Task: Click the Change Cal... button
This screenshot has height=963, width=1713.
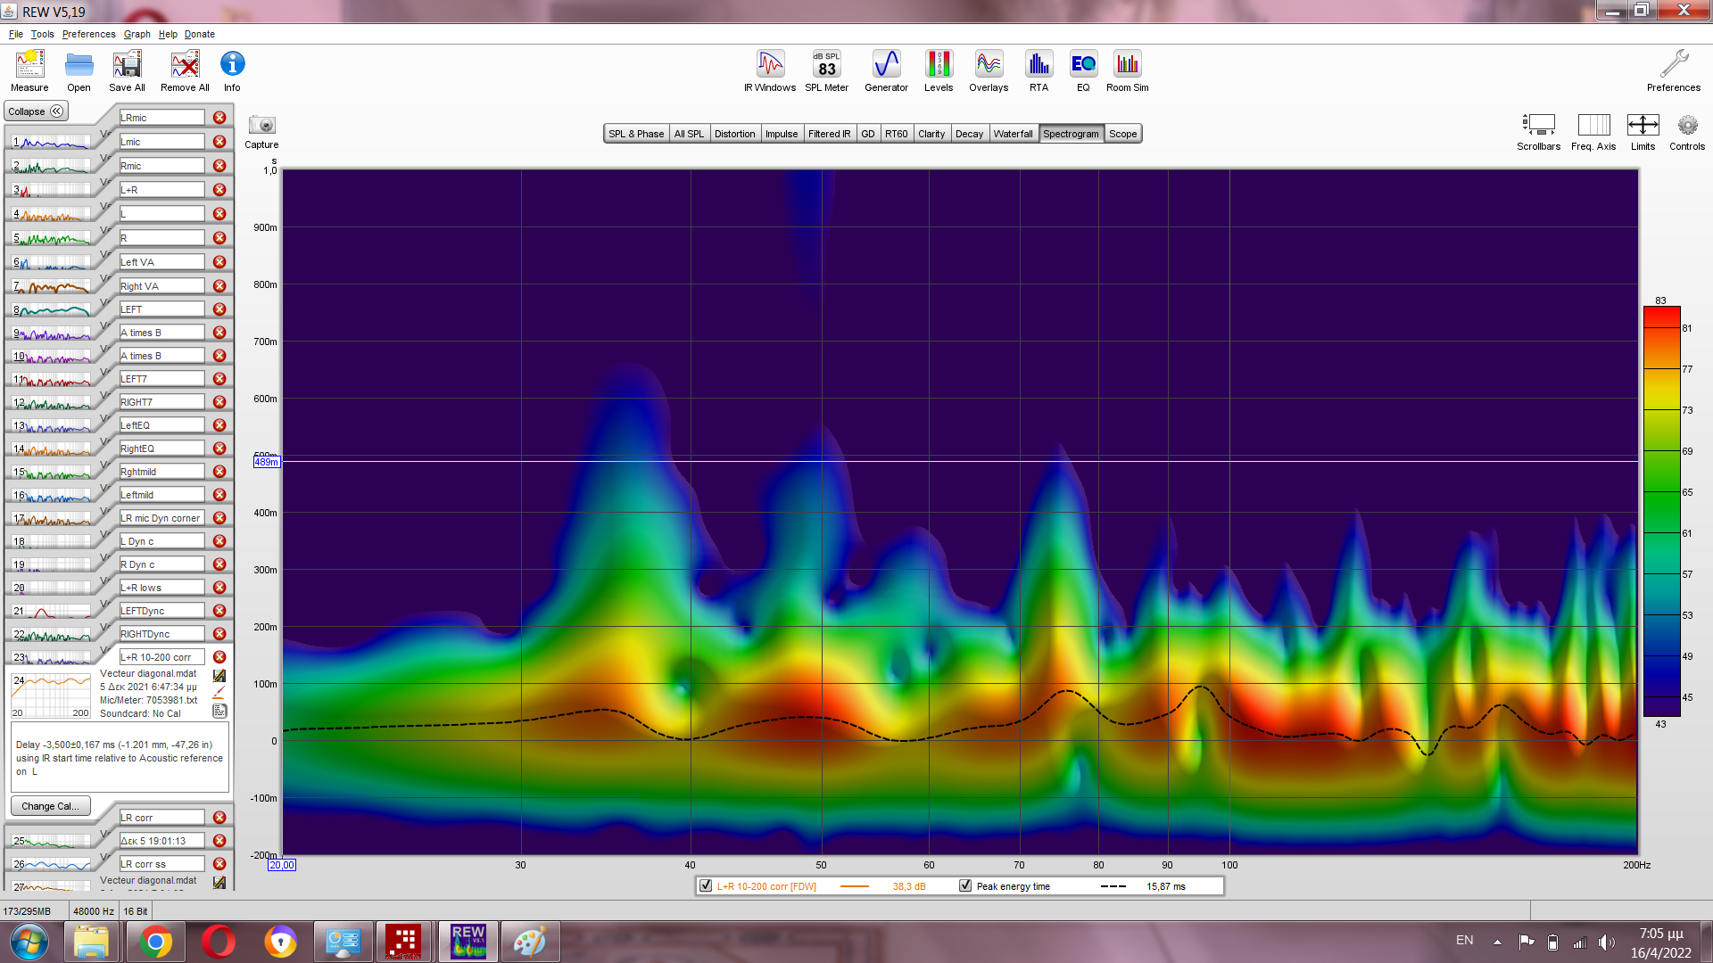Action: point(50,806)
